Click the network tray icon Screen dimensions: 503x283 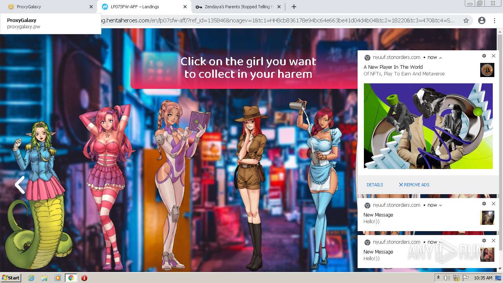point(456,278)
